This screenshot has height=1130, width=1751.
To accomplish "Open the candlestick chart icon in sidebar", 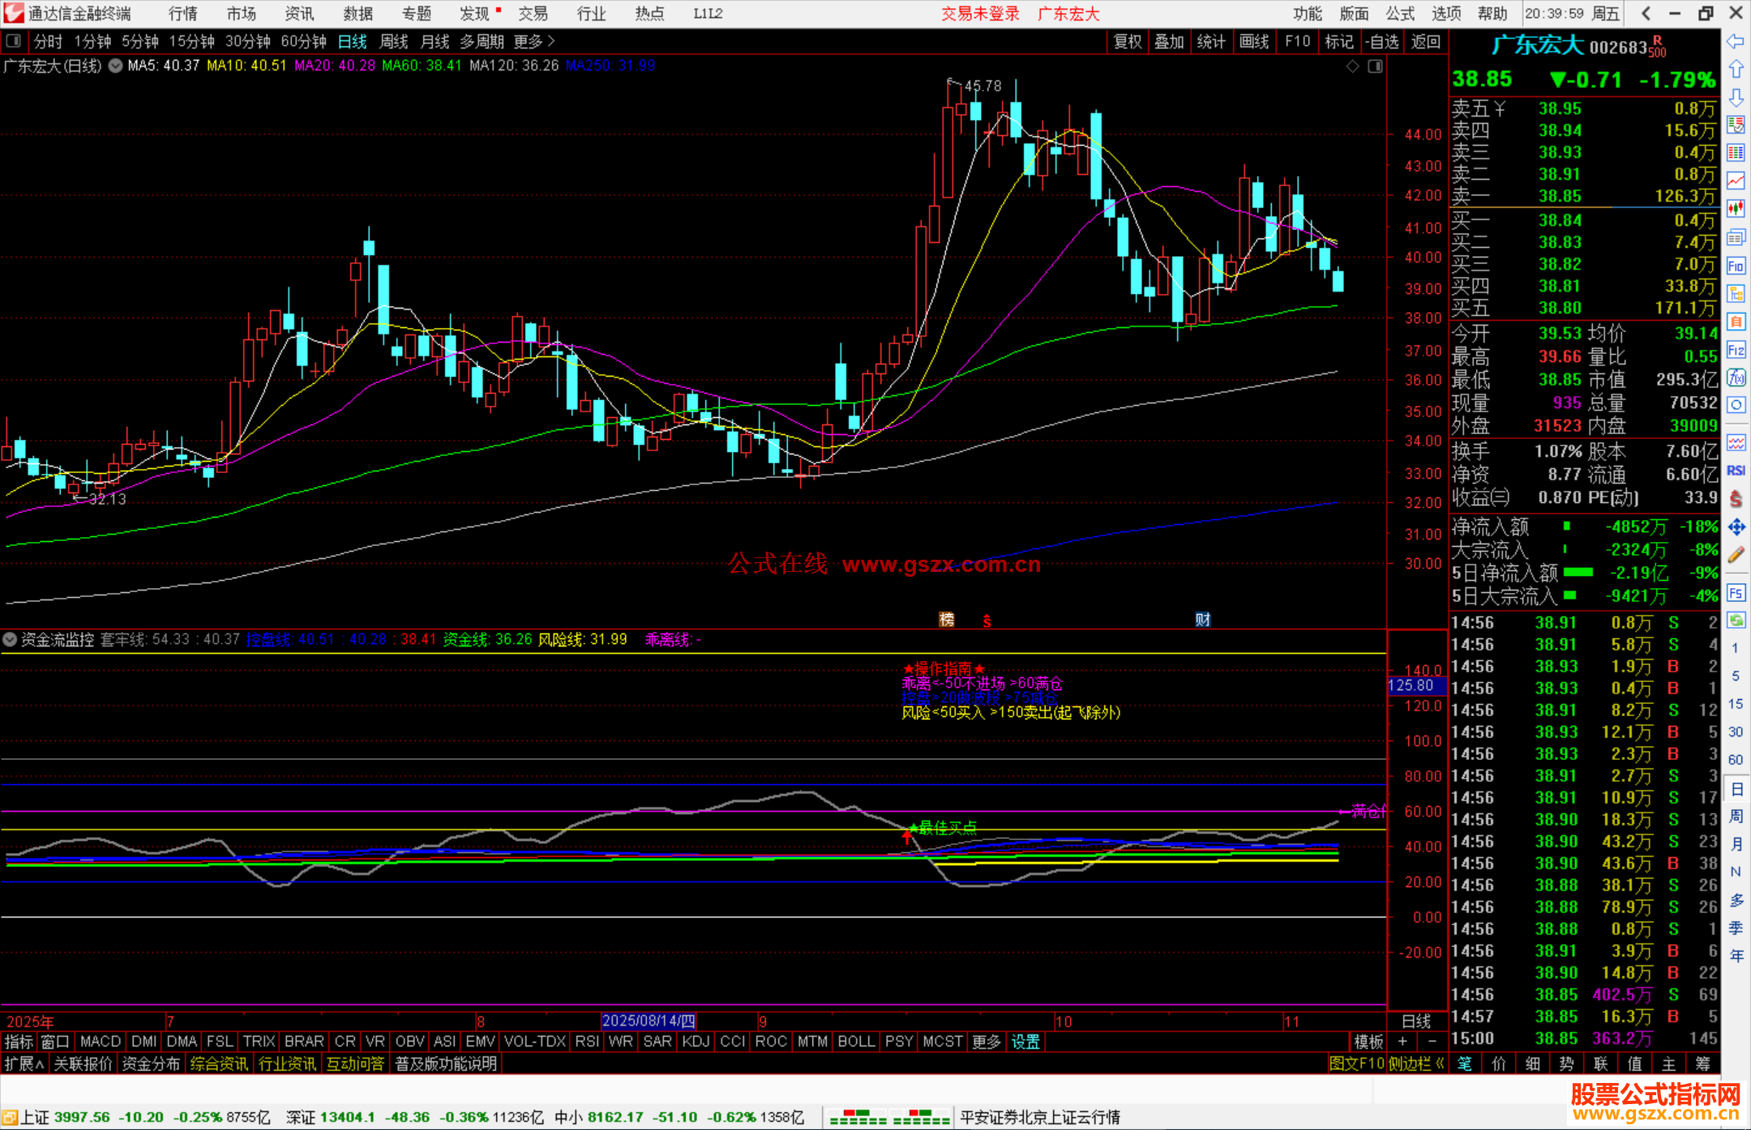I will 1736,209.
